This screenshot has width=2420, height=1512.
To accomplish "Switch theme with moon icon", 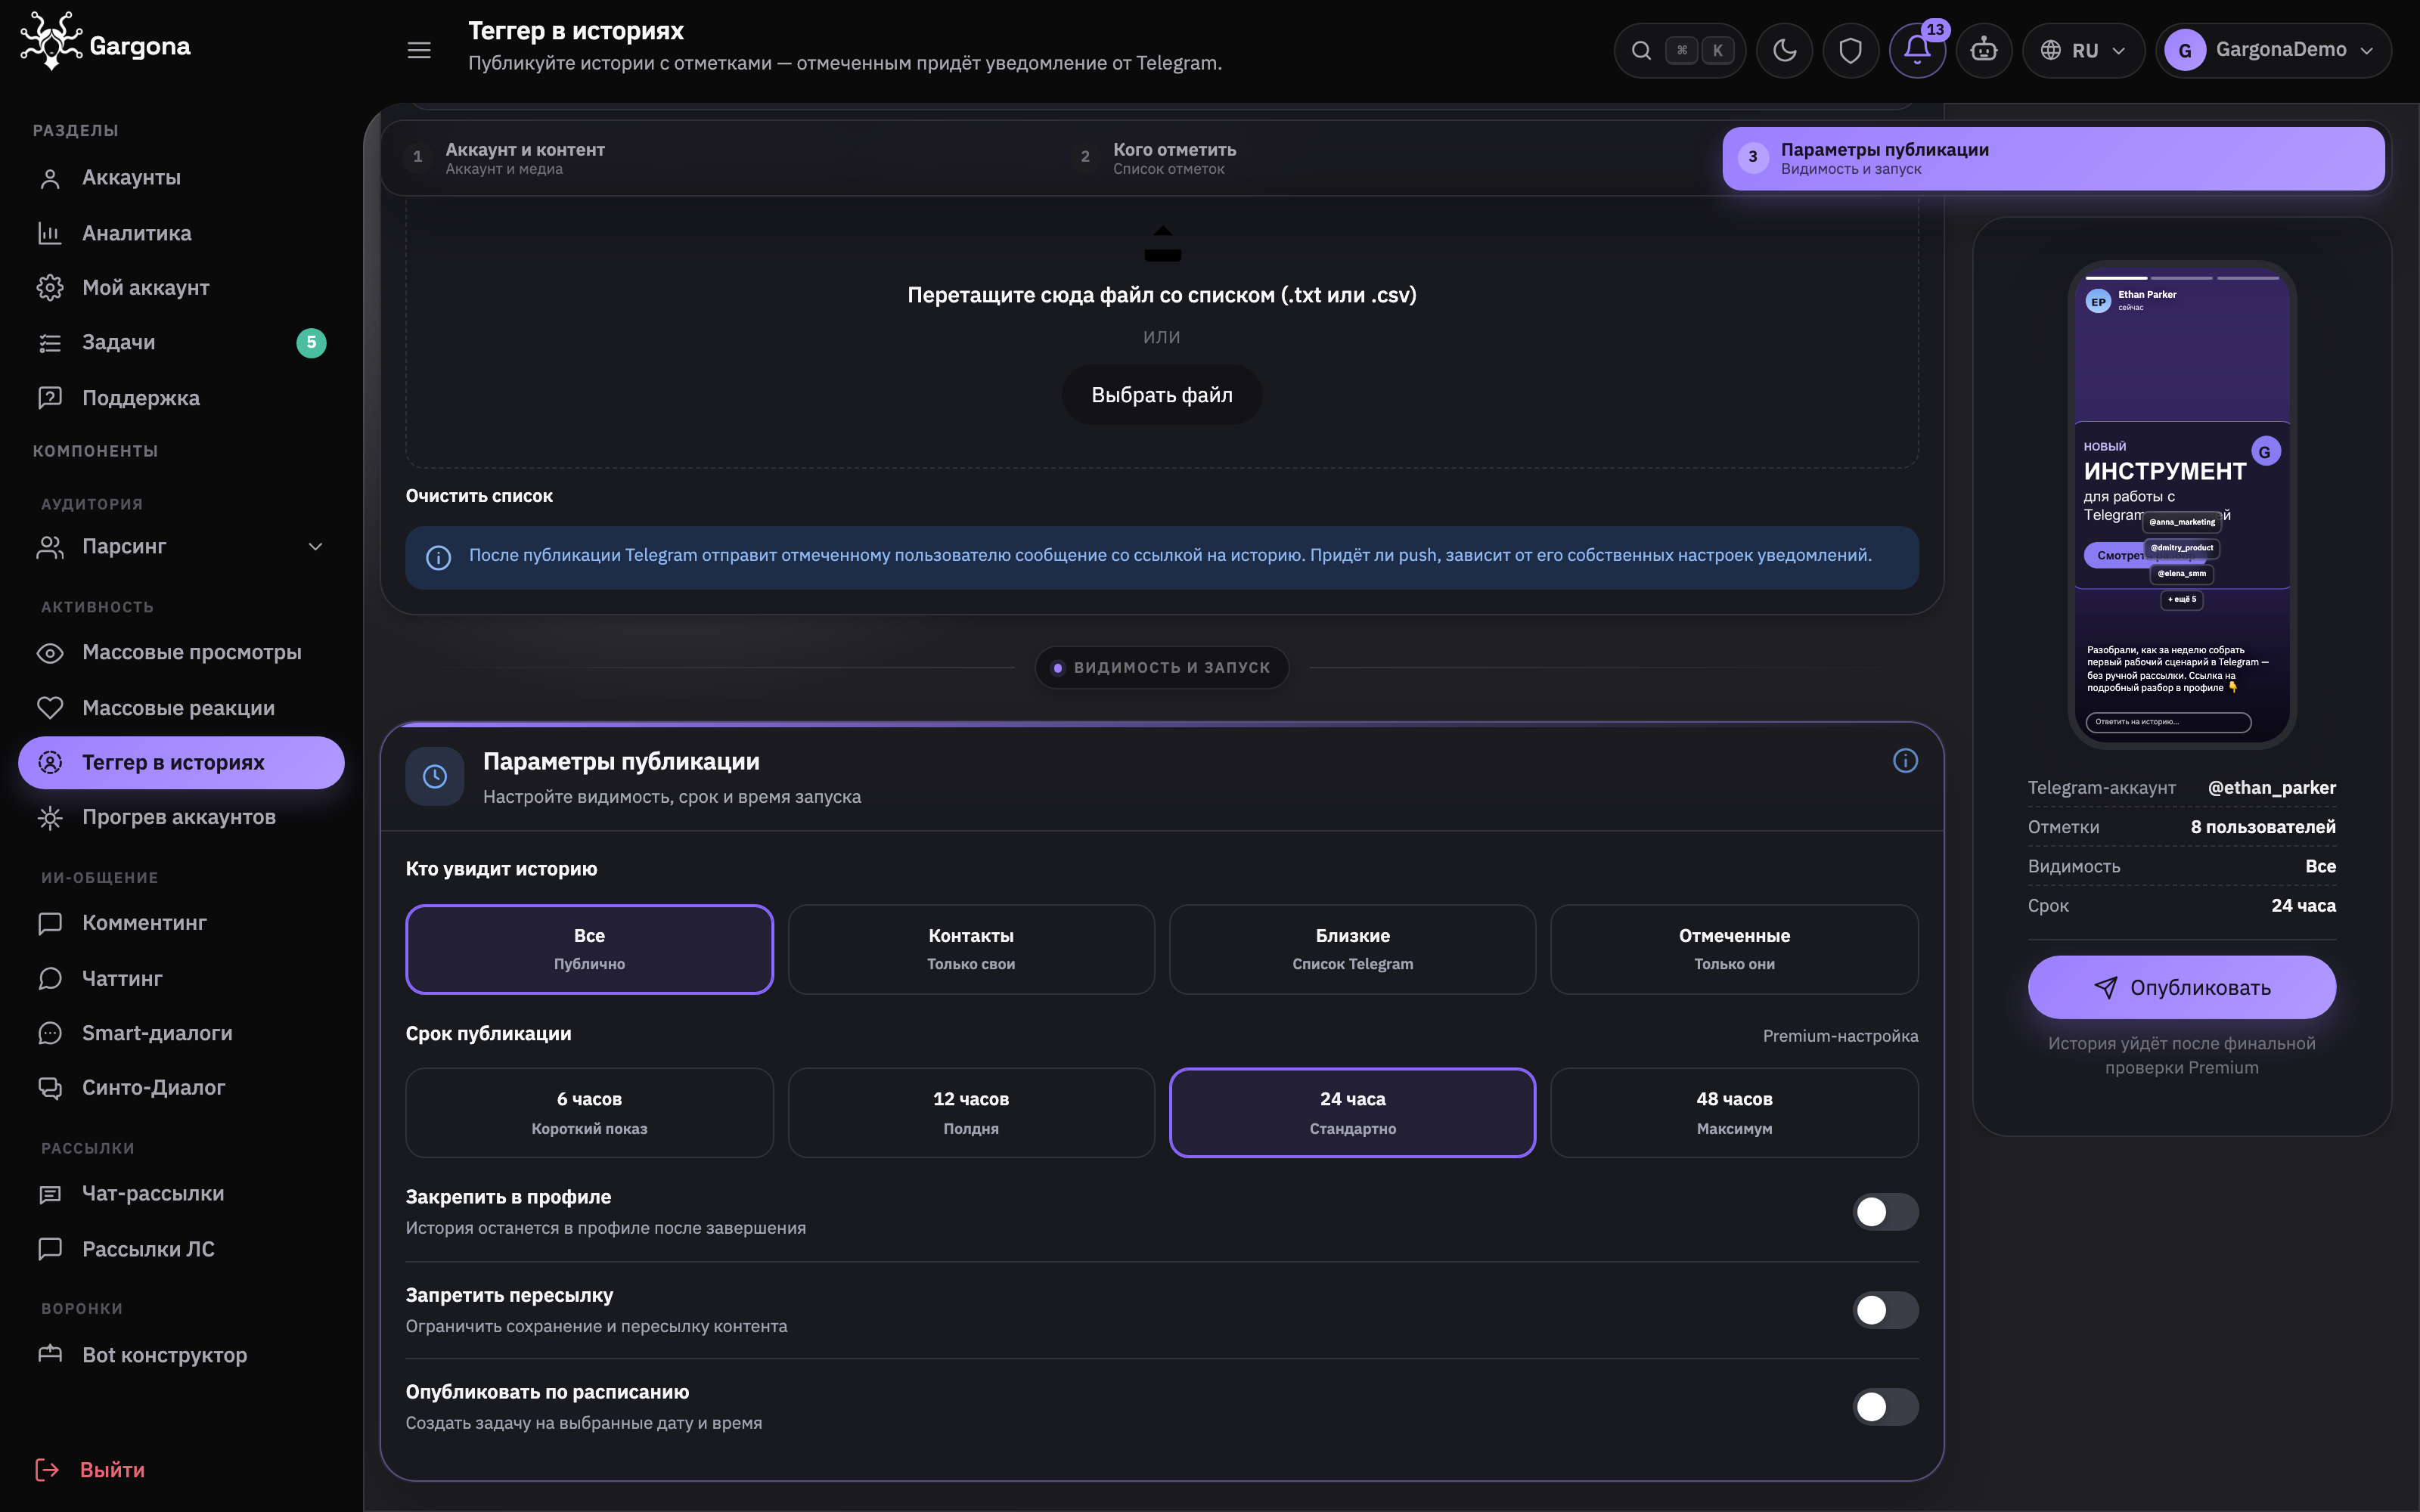I will click(1785, 50).
